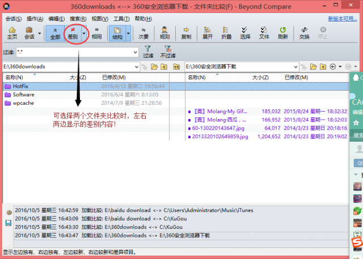
Task: Select 2013320102649859.jpg in right pane
Action: pos(267,137)
